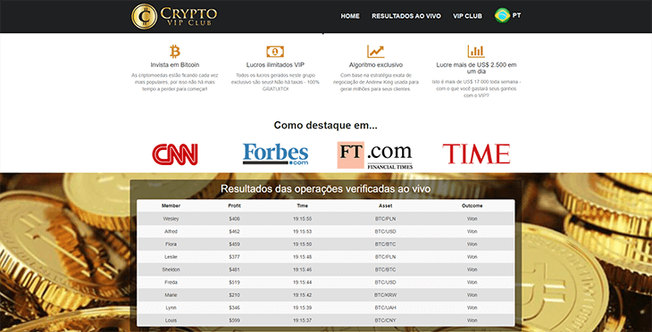Click the $519 profit value
Screen dimensions: 652x332
[235, 283]
